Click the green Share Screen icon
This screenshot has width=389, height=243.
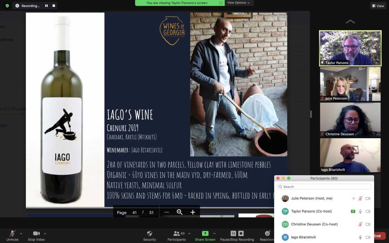click(205, 233)
